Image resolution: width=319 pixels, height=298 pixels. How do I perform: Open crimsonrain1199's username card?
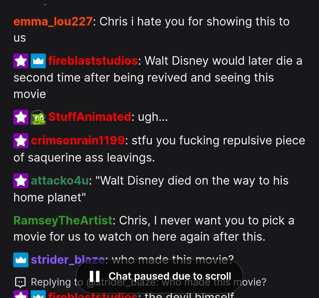[78, 141]
